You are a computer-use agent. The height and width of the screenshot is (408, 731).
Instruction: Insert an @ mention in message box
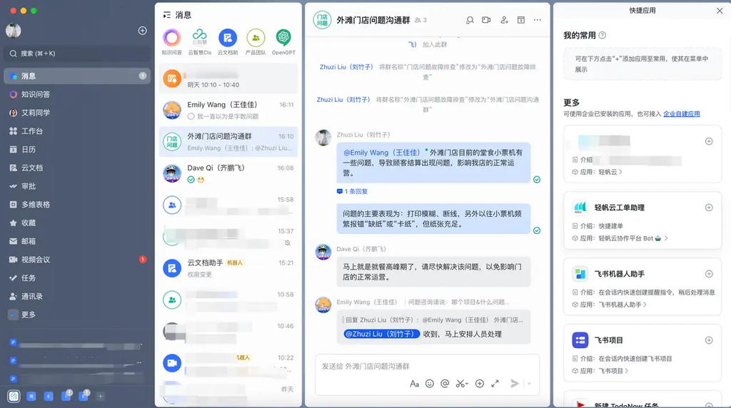pos(445,383)
